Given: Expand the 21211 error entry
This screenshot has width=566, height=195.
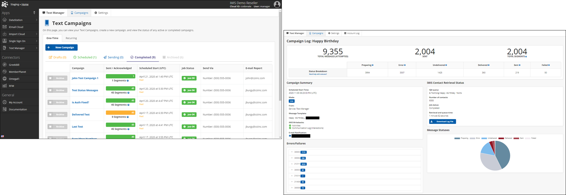Looking at the screenshot, I should point(292,164).
